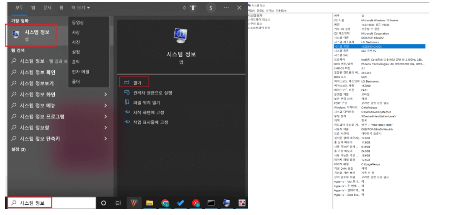Click the 설정 (2) results heading
Viewport: 455px width, 215px height.
(18, 149)
